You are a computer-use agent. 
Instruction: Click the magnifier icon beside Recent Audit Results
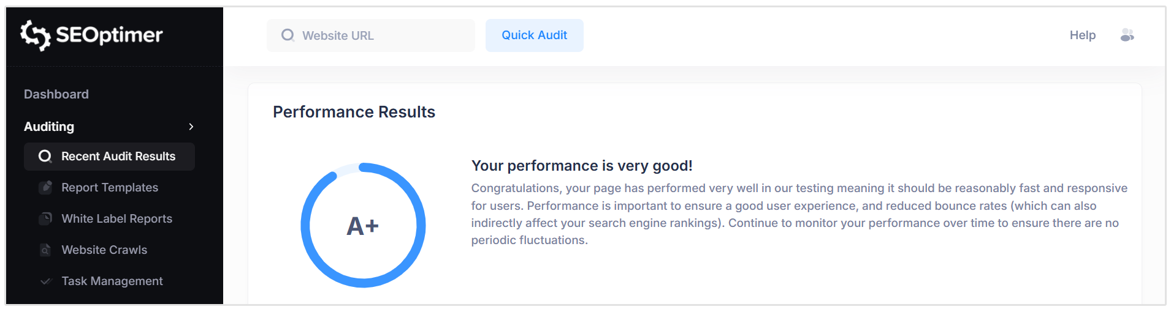click(45, 157)
